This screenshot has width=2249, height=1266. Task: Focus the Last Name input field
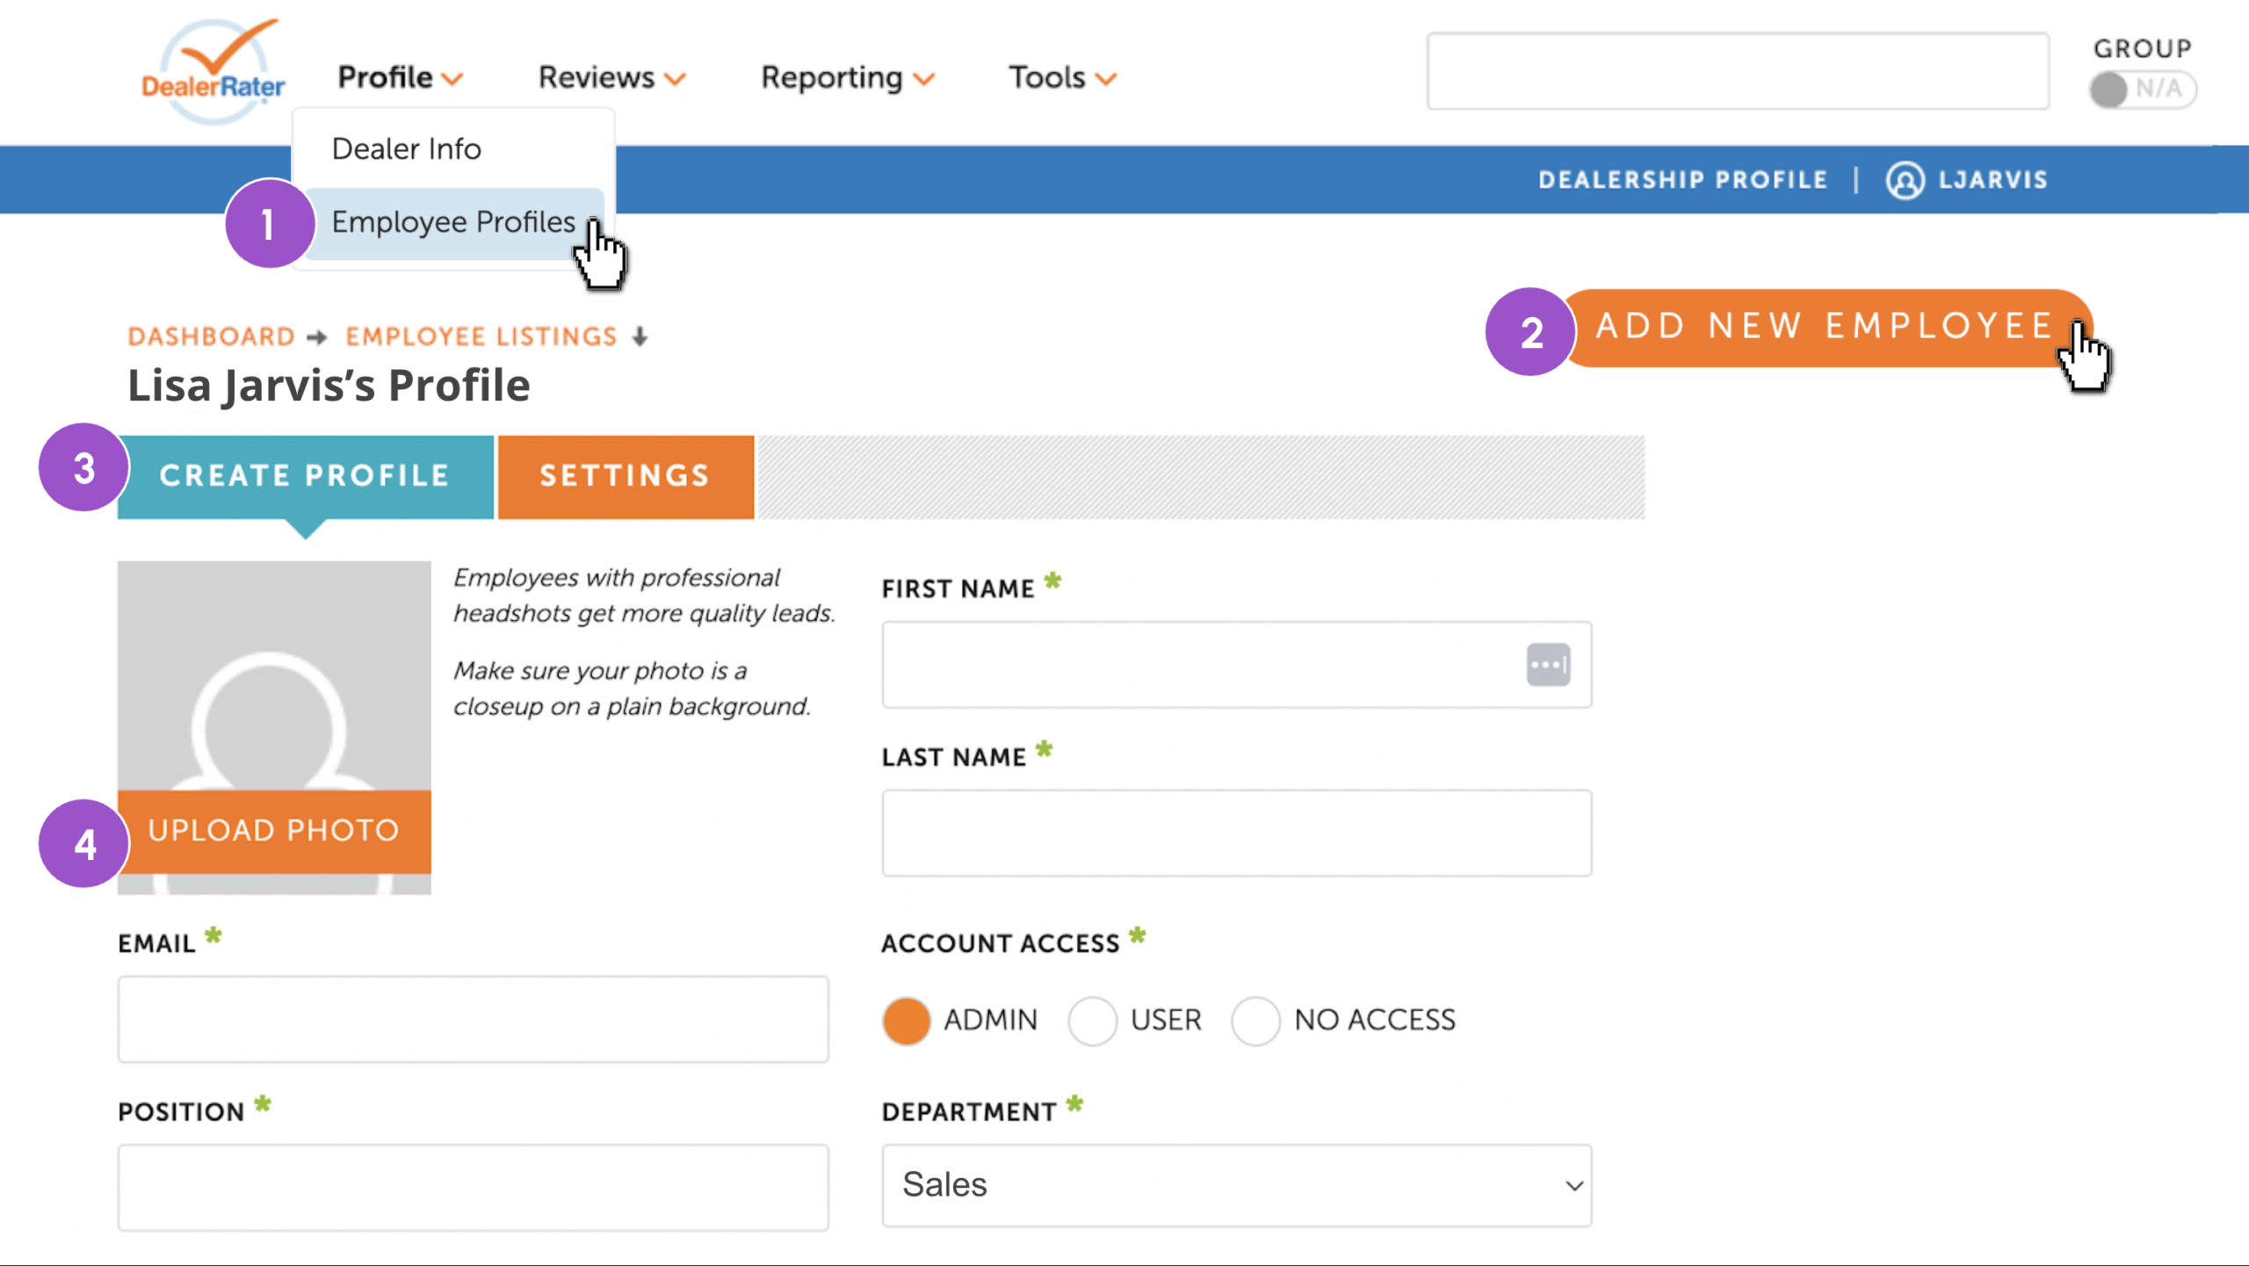click(1237, 833)
